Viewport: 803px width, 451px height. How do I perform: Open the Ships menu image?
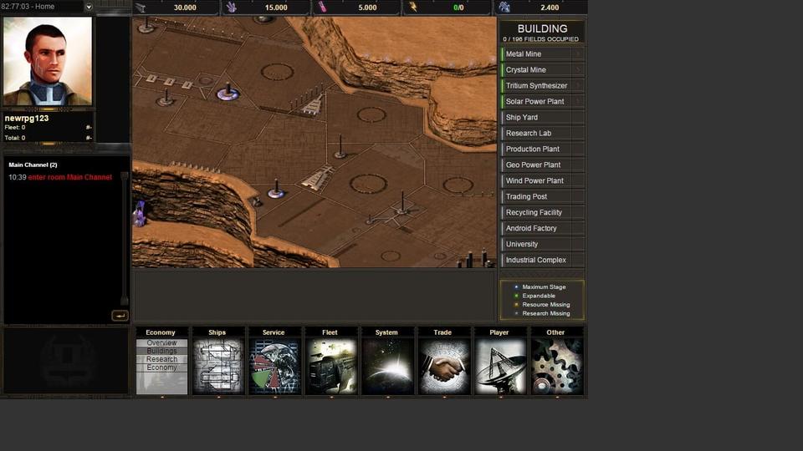pos(218,366)
